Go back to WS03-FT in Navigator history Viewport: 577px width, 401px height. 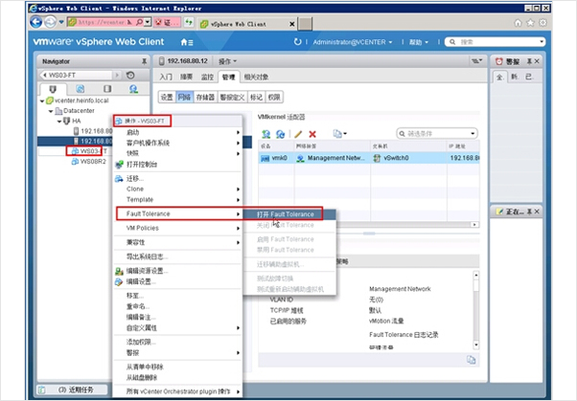point(76,75)
